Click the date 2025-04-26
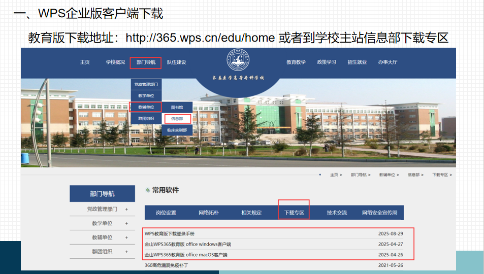Image resolution: width=484 pixels, height=274 pixels. [x=391, y=255]
